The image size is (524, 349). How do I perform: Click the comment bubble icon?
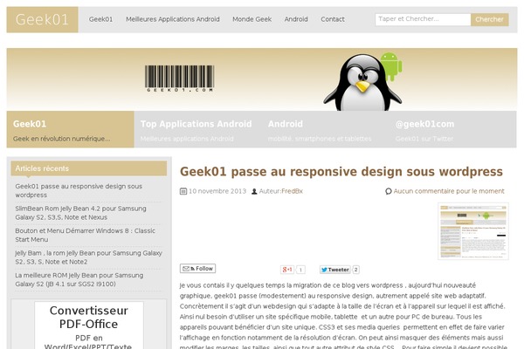click(389, 191)
